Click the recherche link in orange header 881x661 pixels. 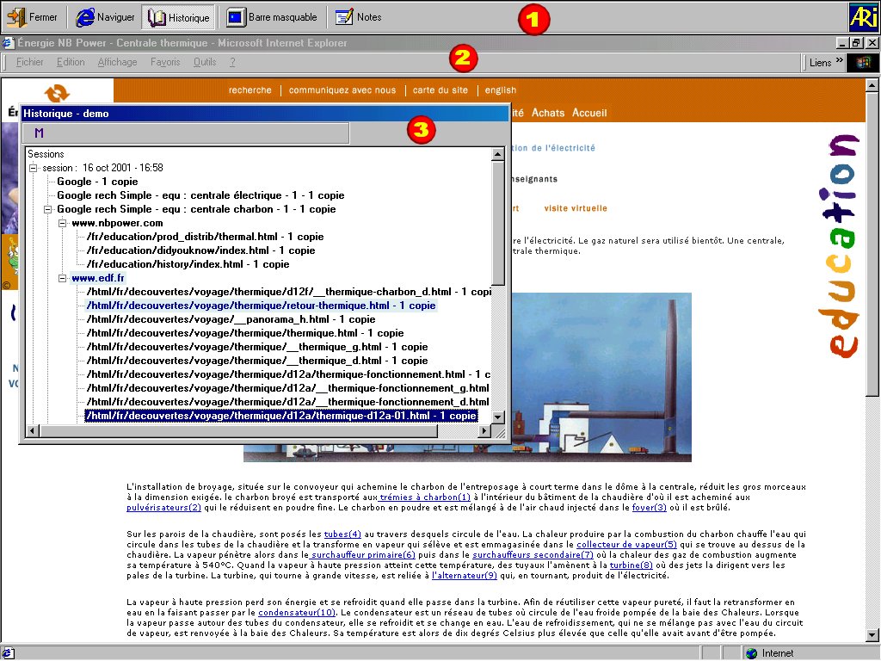click(x=250, y=90)
